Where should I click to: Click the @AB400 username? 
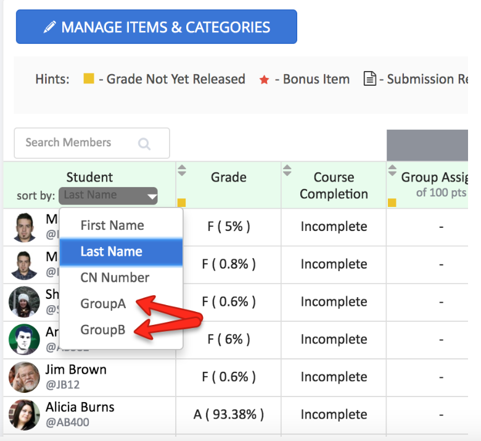click(67, 422)
